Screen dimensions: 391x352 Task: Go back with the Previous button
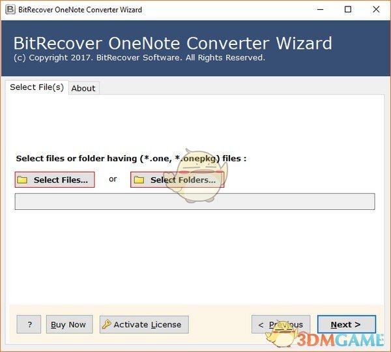click(281, 325)
